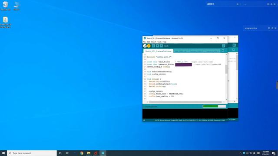Click the 'void setup() {' line
This screenshot has width=278, height=156.
(x=154, y=79)
